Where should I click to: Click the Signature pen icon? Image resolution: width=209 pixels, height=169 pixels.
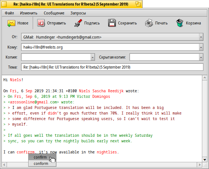(x=78, y=23)
